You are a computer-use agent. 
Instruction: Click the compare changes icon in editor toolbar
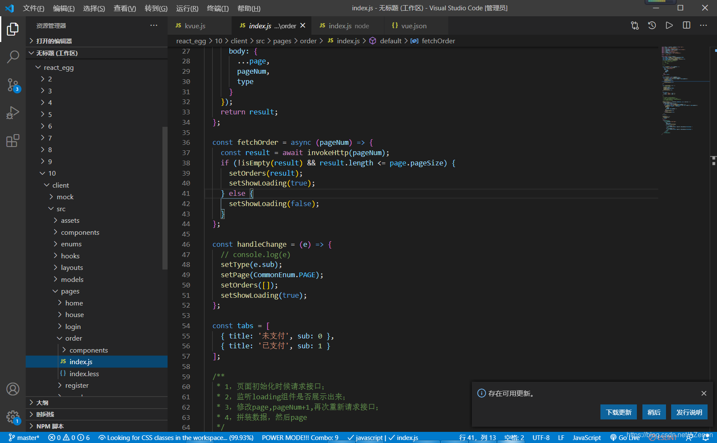click(635, 26)
